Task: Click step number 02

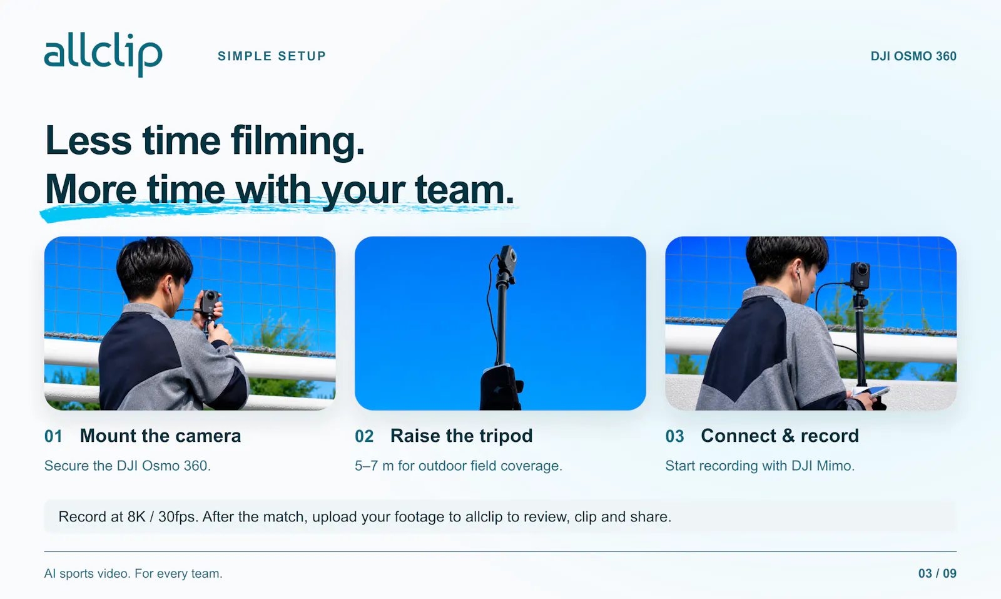Action: [364, 436]
